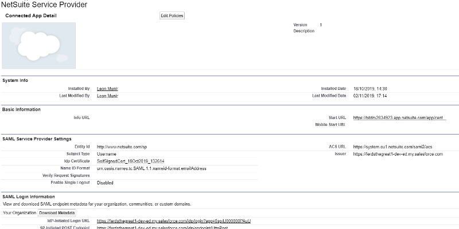Select the Subject Type value Username
459x229 pixels.
pos(107,154)
